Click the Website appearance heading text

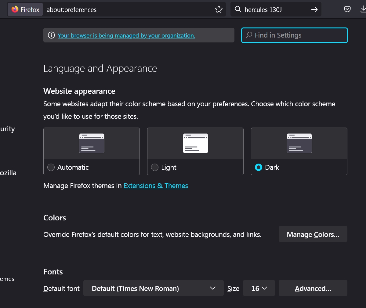[x=79, y=91]
